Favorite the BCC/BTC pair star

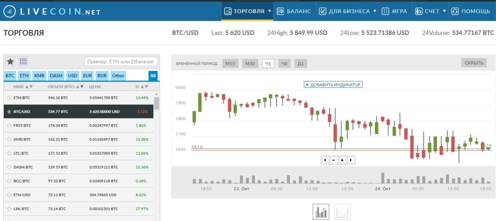click(x=9, y=181)
